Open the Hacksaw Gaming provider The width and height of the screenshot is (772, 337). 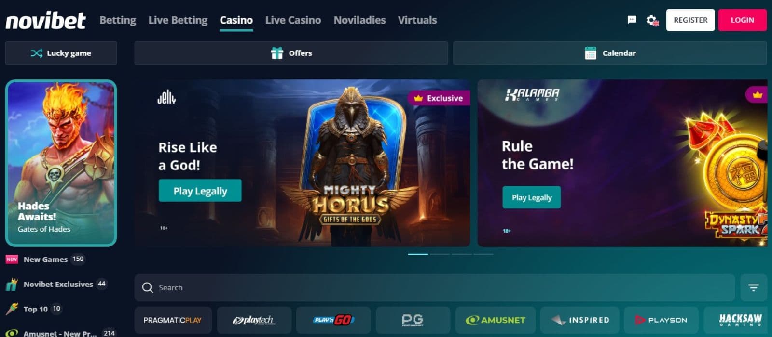coord(738,320)
